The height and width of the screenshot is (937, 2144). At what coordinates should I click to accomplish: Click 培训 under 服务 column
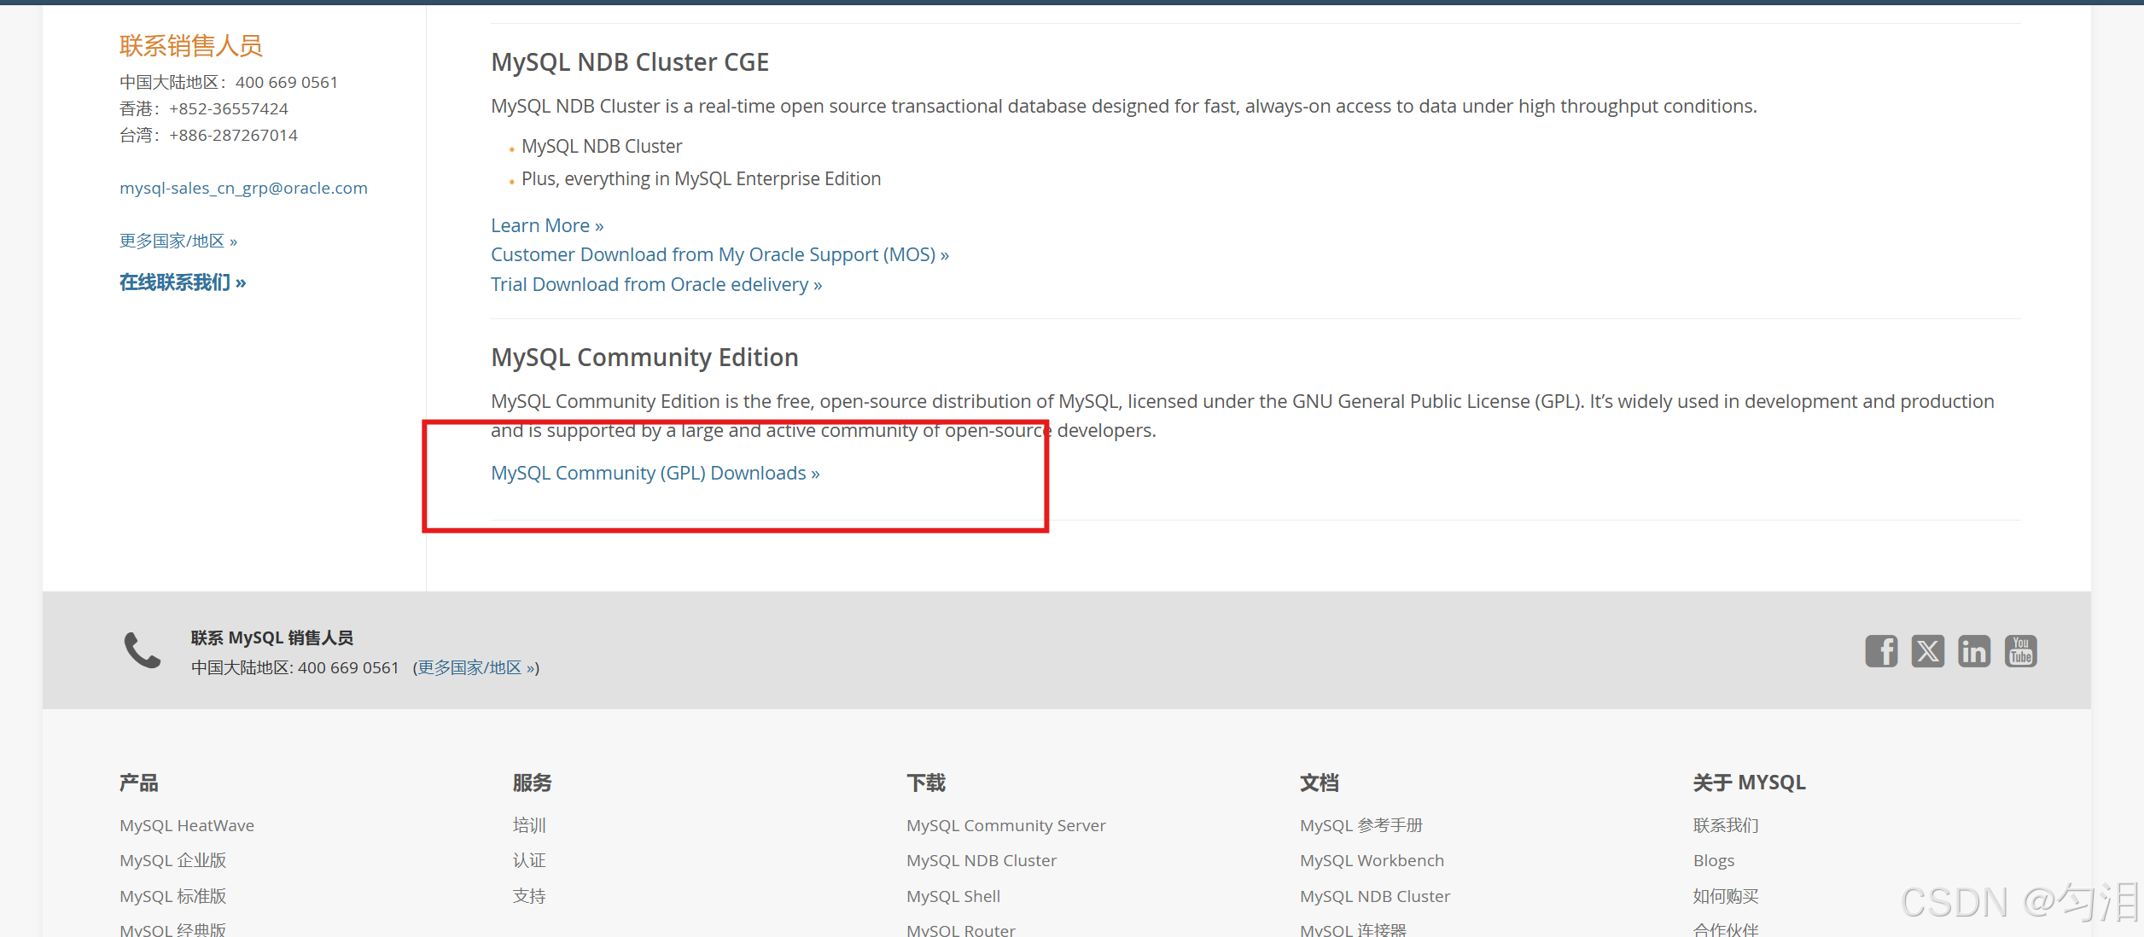pos(529,825)
